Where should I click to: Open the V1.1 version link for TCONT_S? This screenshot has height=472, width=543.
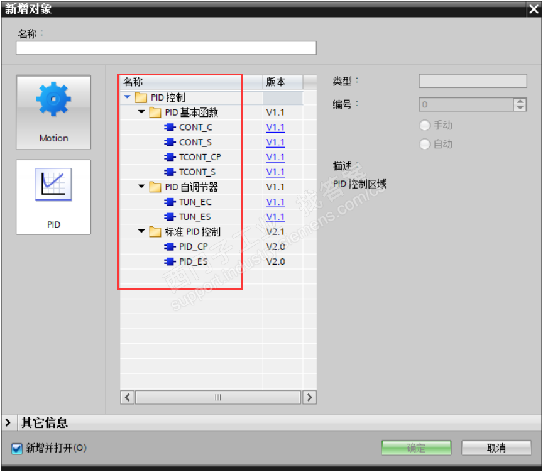[x=275, y=172]
